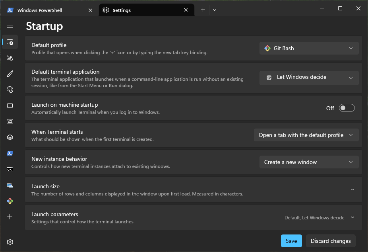Maximize the Terminal window
This screenshot has width=368, height=252.
point(340,8)
